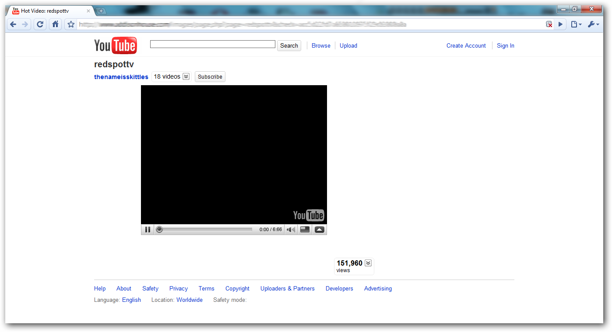Viewport: 612px width, 332px height.
Task: Open the Browse link
Action: coord(321,45)
